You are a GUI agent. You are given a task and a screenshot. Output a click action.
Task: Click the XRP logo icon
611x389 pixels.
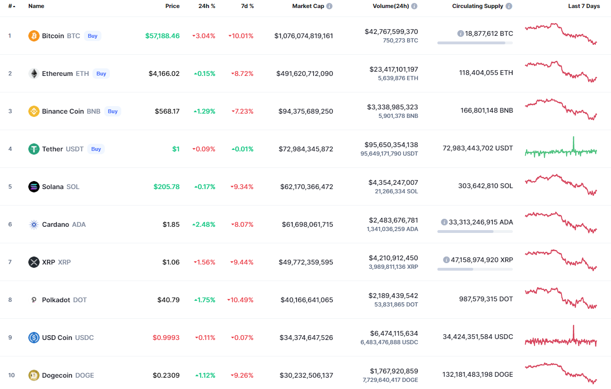34,262
